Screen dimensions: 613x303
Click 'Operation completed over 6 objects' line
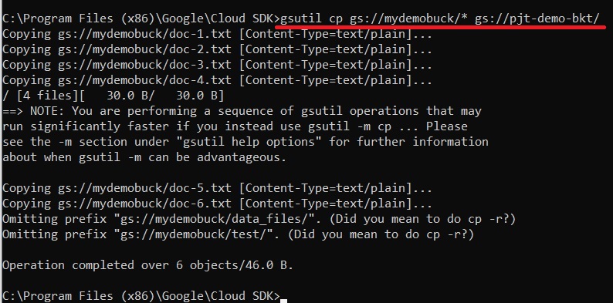(x=147, y=265)
